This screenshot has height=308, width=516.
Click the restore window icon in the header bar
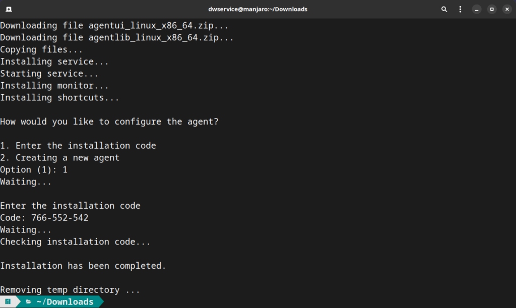coord(491,9)
